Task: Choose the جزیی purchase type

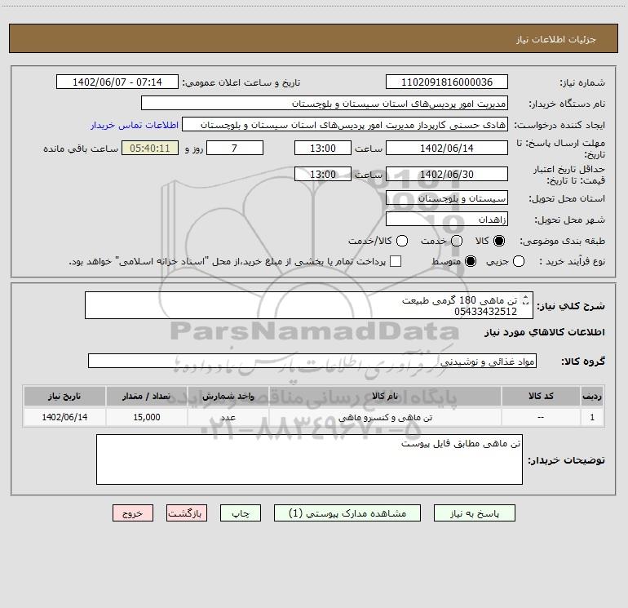Action: click(x=519, y=261)
